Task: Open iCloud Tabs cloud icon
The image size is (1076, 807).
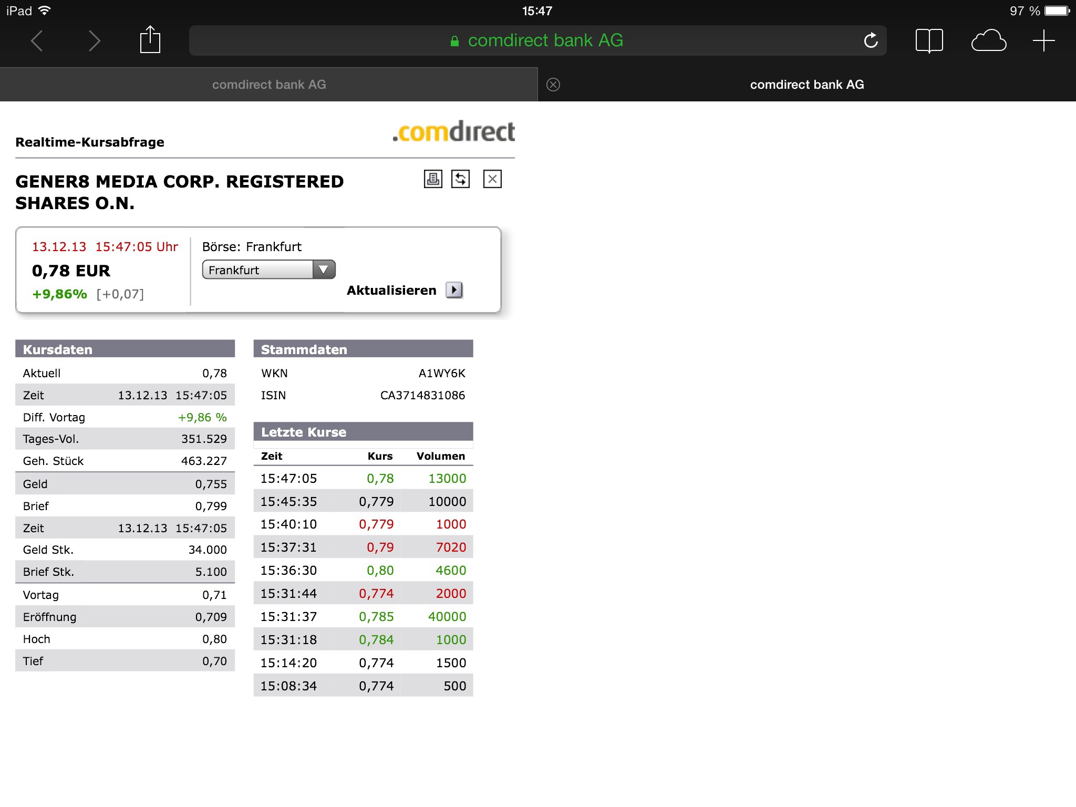Action: click(x=988, y=40)
